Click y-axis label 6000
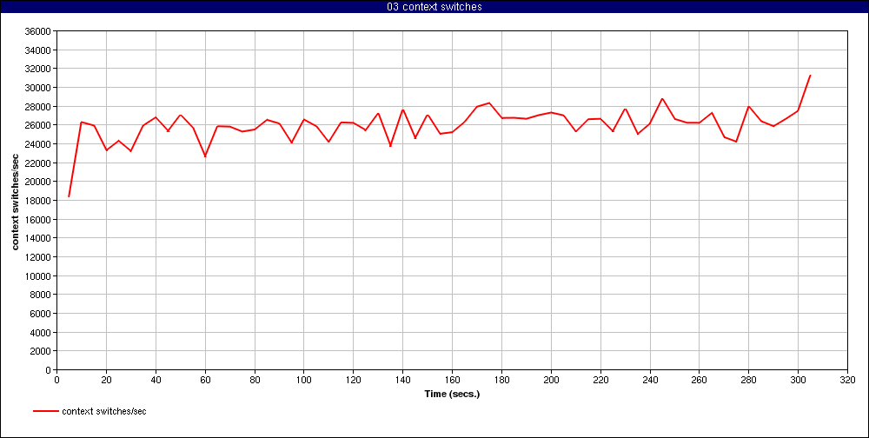Screen dimensions: 869x438 (41, 314)
